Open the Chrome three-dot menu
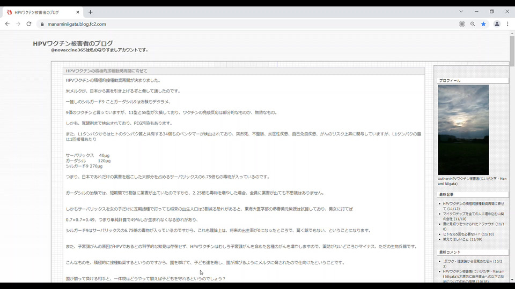The image size is (515, 289). 507,24
